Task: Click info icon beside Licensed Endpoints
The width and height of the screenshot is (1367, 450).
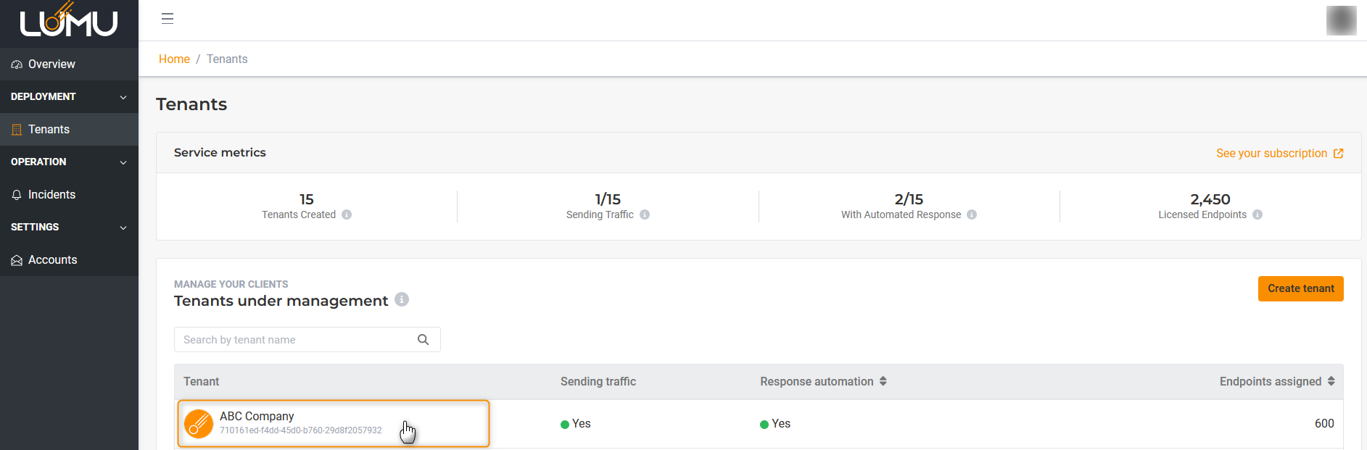Action: (x=1257, y=214)
